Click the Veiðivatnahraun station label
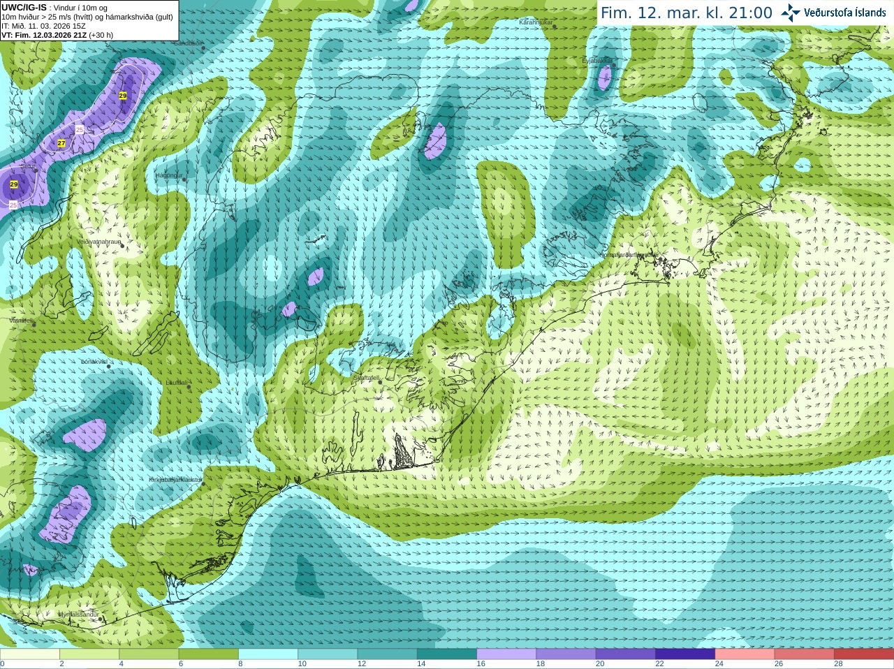 [x=99, y=242]
